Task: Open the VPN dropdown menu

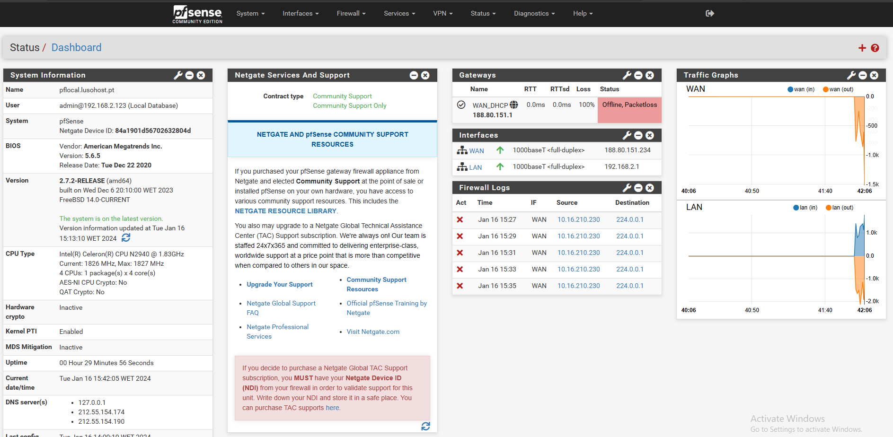Action: pos(443,13)
